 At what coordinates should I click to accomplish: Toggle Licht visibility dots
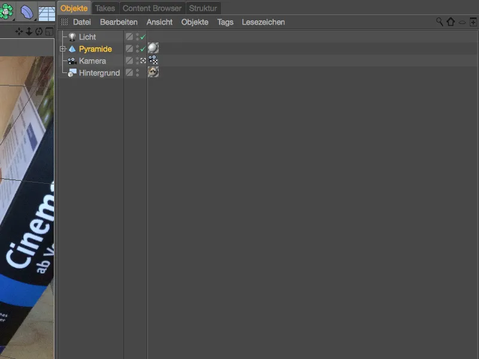click(137, 36)
